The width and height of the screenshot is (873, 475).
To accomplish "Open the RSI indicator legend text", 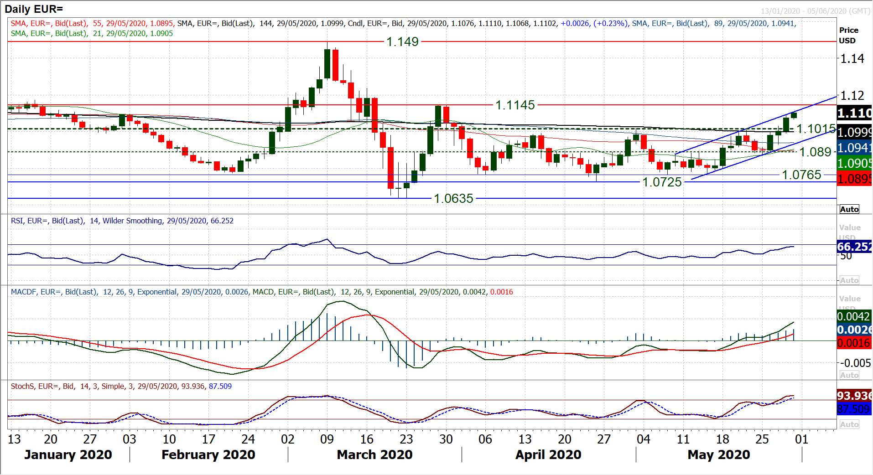I will (x=122, y=221).
